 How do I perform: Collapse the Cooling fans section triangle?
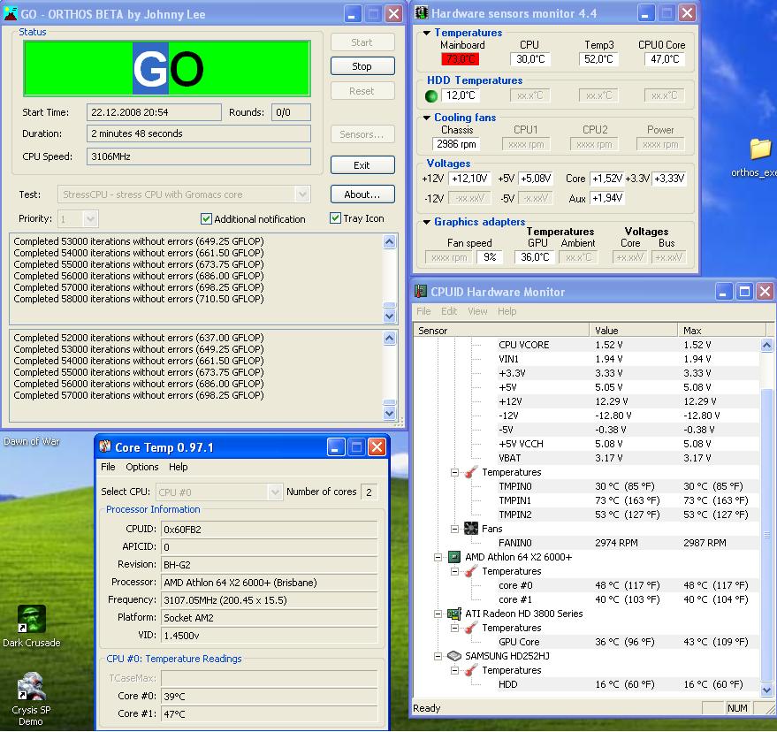(x=428, y=118)
